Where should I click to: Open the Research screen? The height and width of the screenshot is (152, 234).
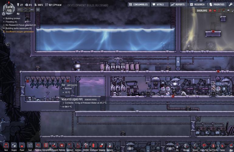click(x=198, y=5)
